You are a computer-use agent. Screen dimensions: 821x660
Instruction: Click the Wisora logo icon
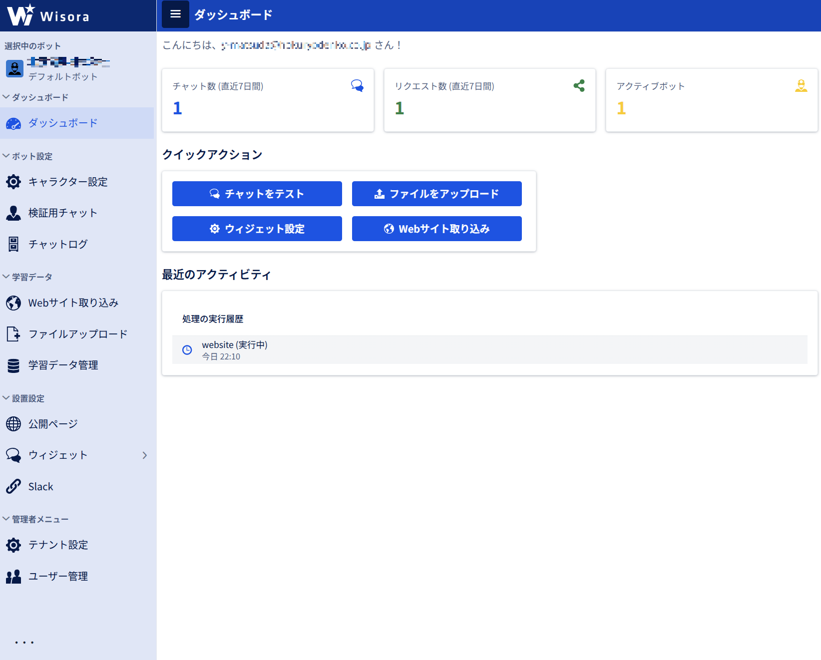pyautogui.click(x=20, y=15)
